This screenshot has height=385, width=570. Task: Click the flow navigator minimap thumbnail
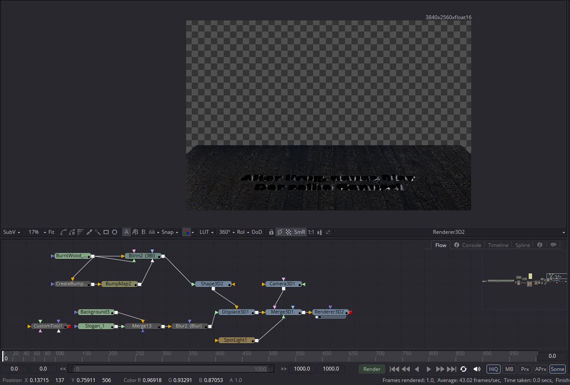tap(525, 280)
